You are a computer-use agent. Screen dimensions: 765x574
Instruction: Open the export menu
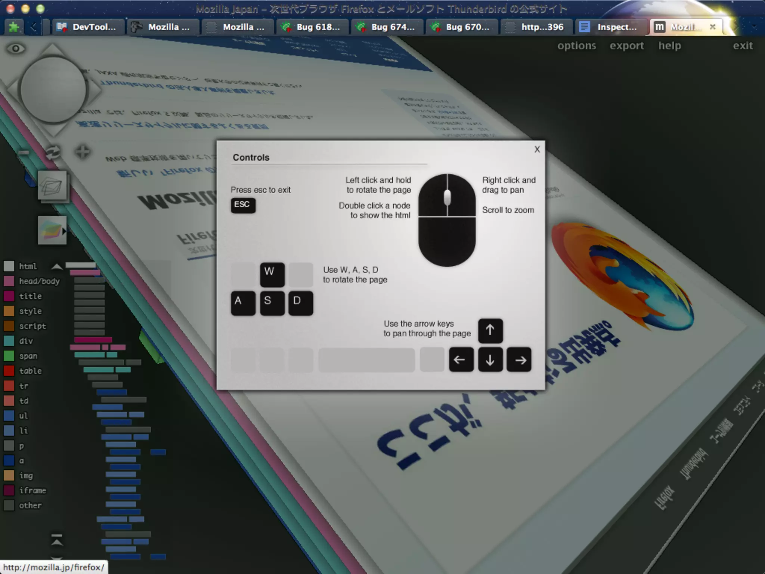626,46
